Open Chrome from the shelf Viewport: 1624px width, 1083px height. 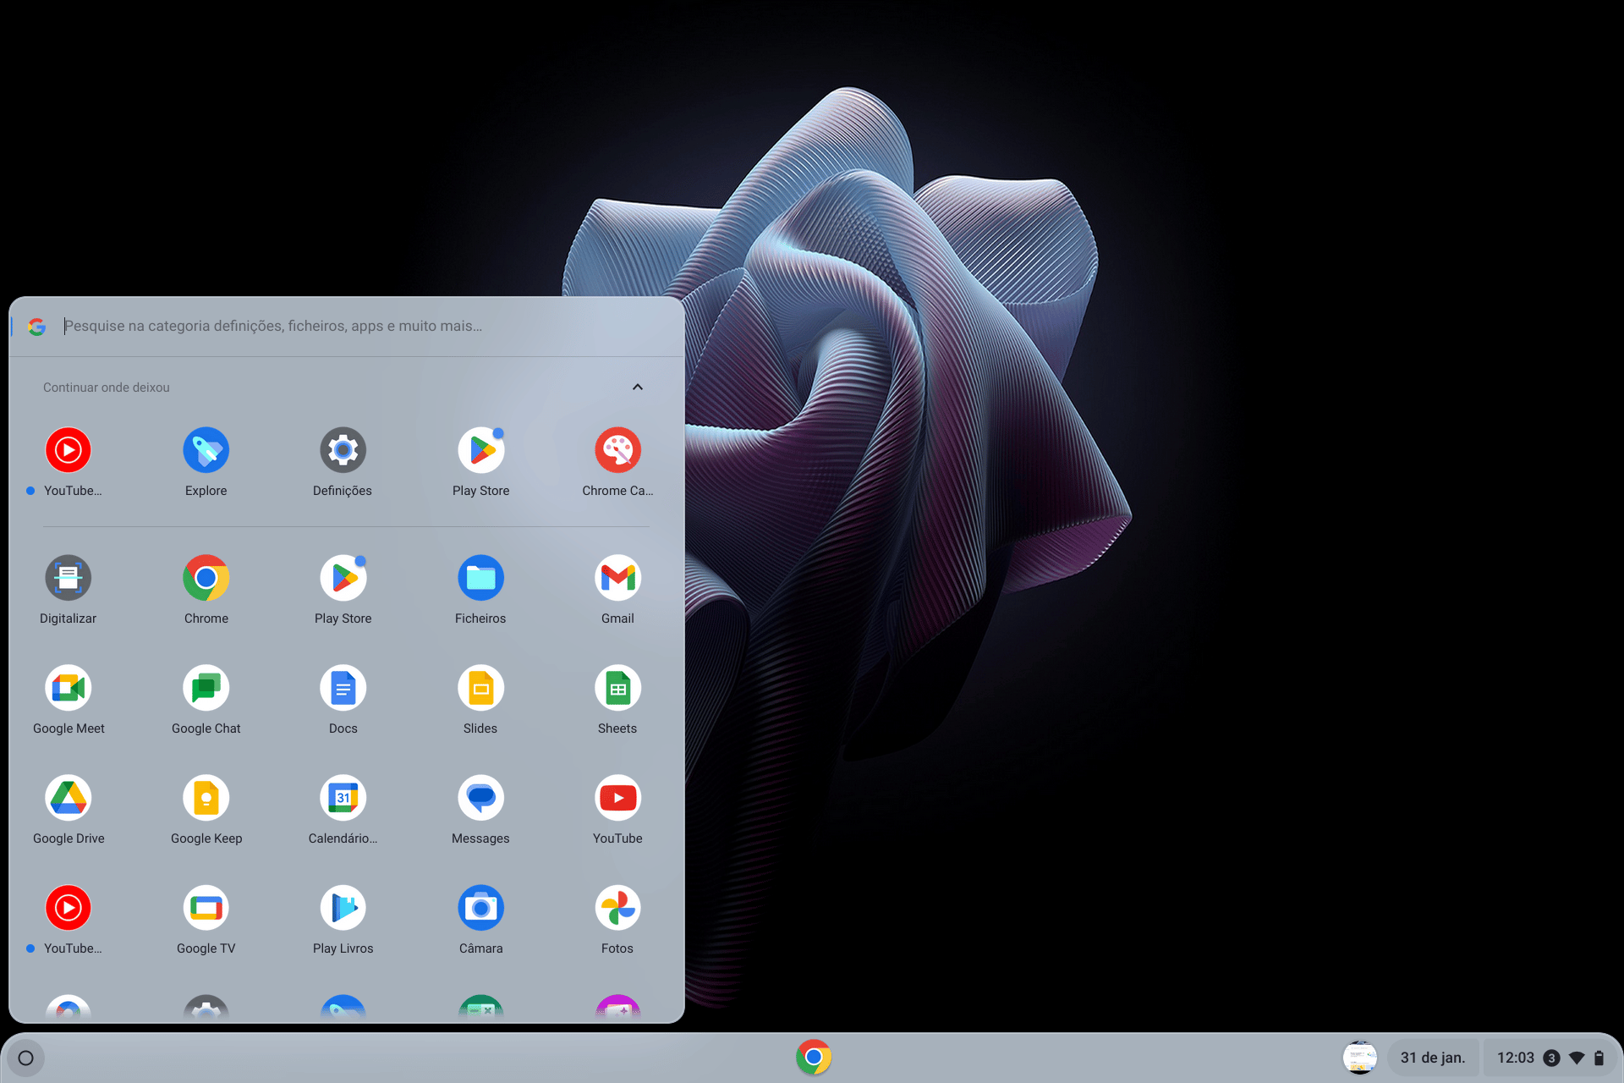(x=813, y=1058)
